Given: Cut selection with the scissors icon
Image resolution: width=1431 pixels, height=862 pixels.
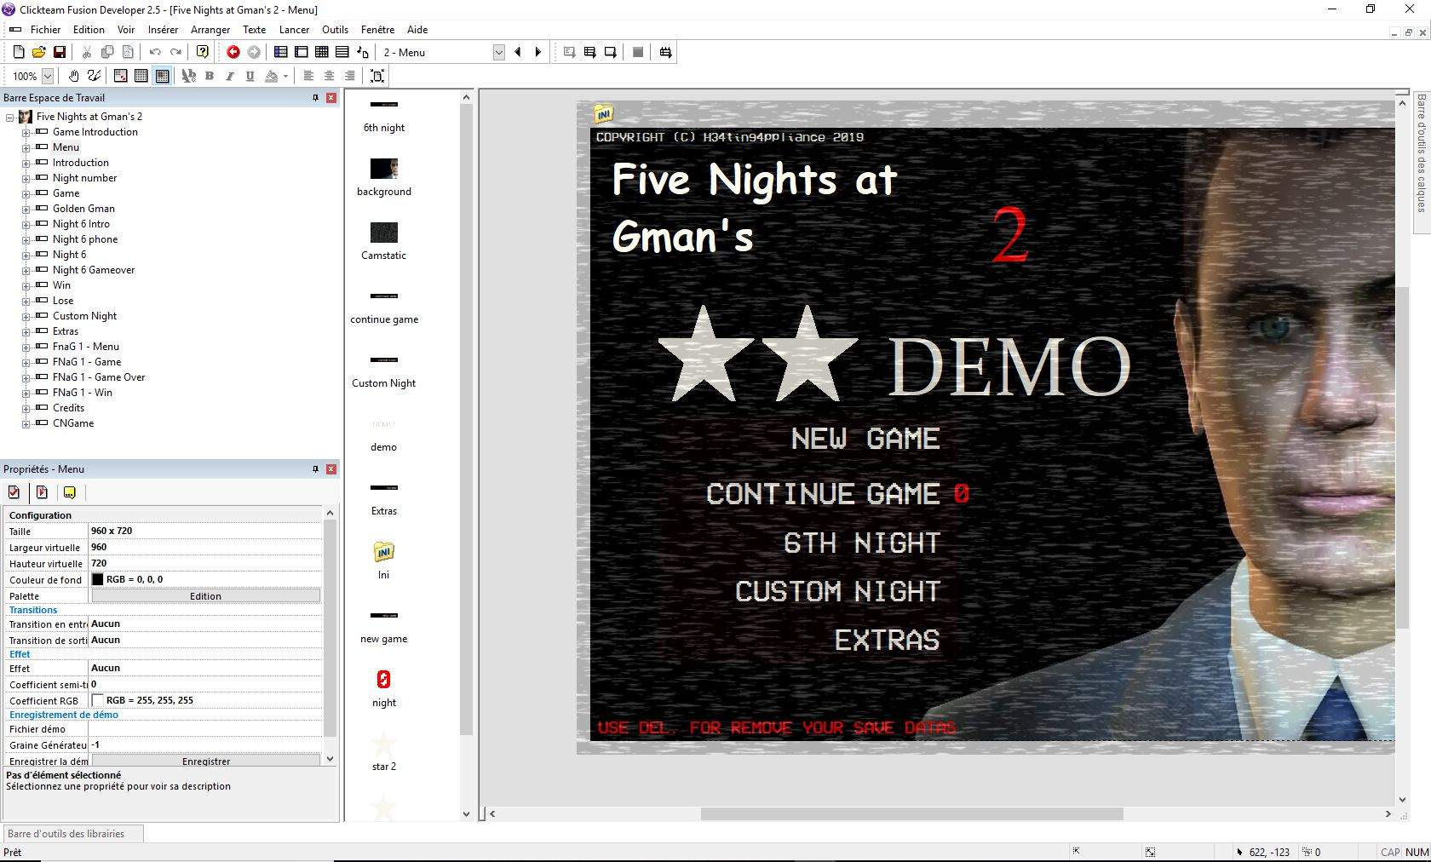Looking at the screenshot, I should point(87,52).
